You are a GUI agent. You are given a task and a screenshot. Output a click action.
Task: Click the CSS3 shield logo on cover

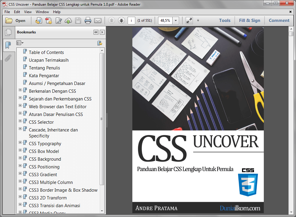(x=248, y=182)
